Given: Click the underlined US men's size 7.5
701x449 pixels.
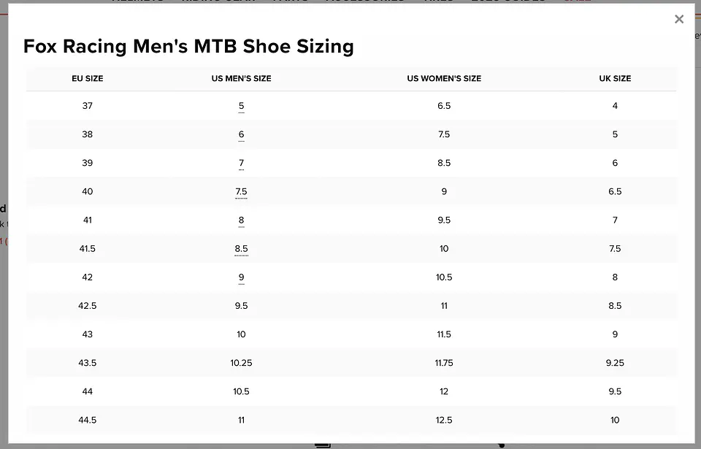Looking at the screenshot, I should 242,192.
